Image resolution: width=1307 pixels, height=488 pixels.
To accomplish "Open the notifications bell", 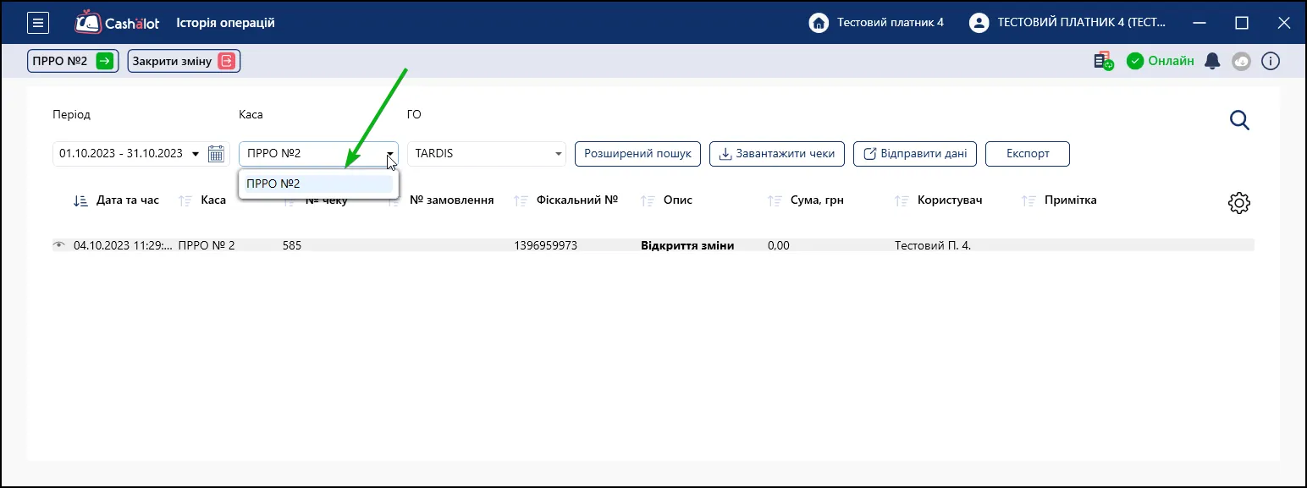I will click(1213, 61).
